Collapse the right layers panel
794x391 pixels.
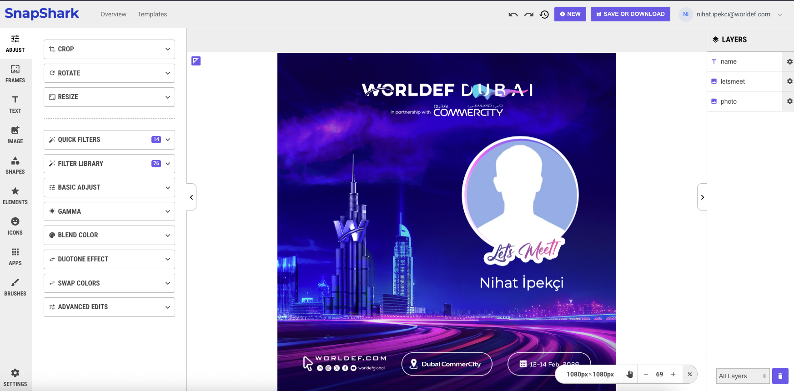[x=702, y=197]
